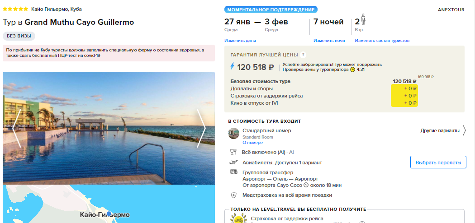Open the О номере link
Screen dimensions: 475x223
pyautogui.click(x=252, y=143)
